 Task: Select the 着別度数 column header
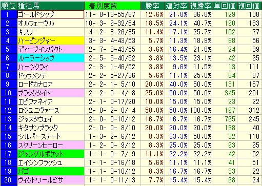112,6
